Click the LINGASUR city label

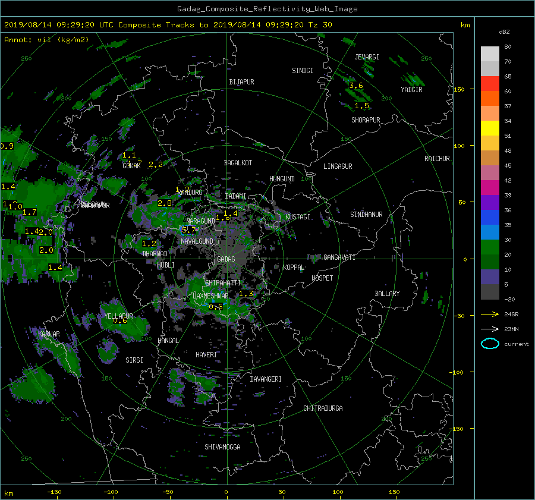coord(338,166)
